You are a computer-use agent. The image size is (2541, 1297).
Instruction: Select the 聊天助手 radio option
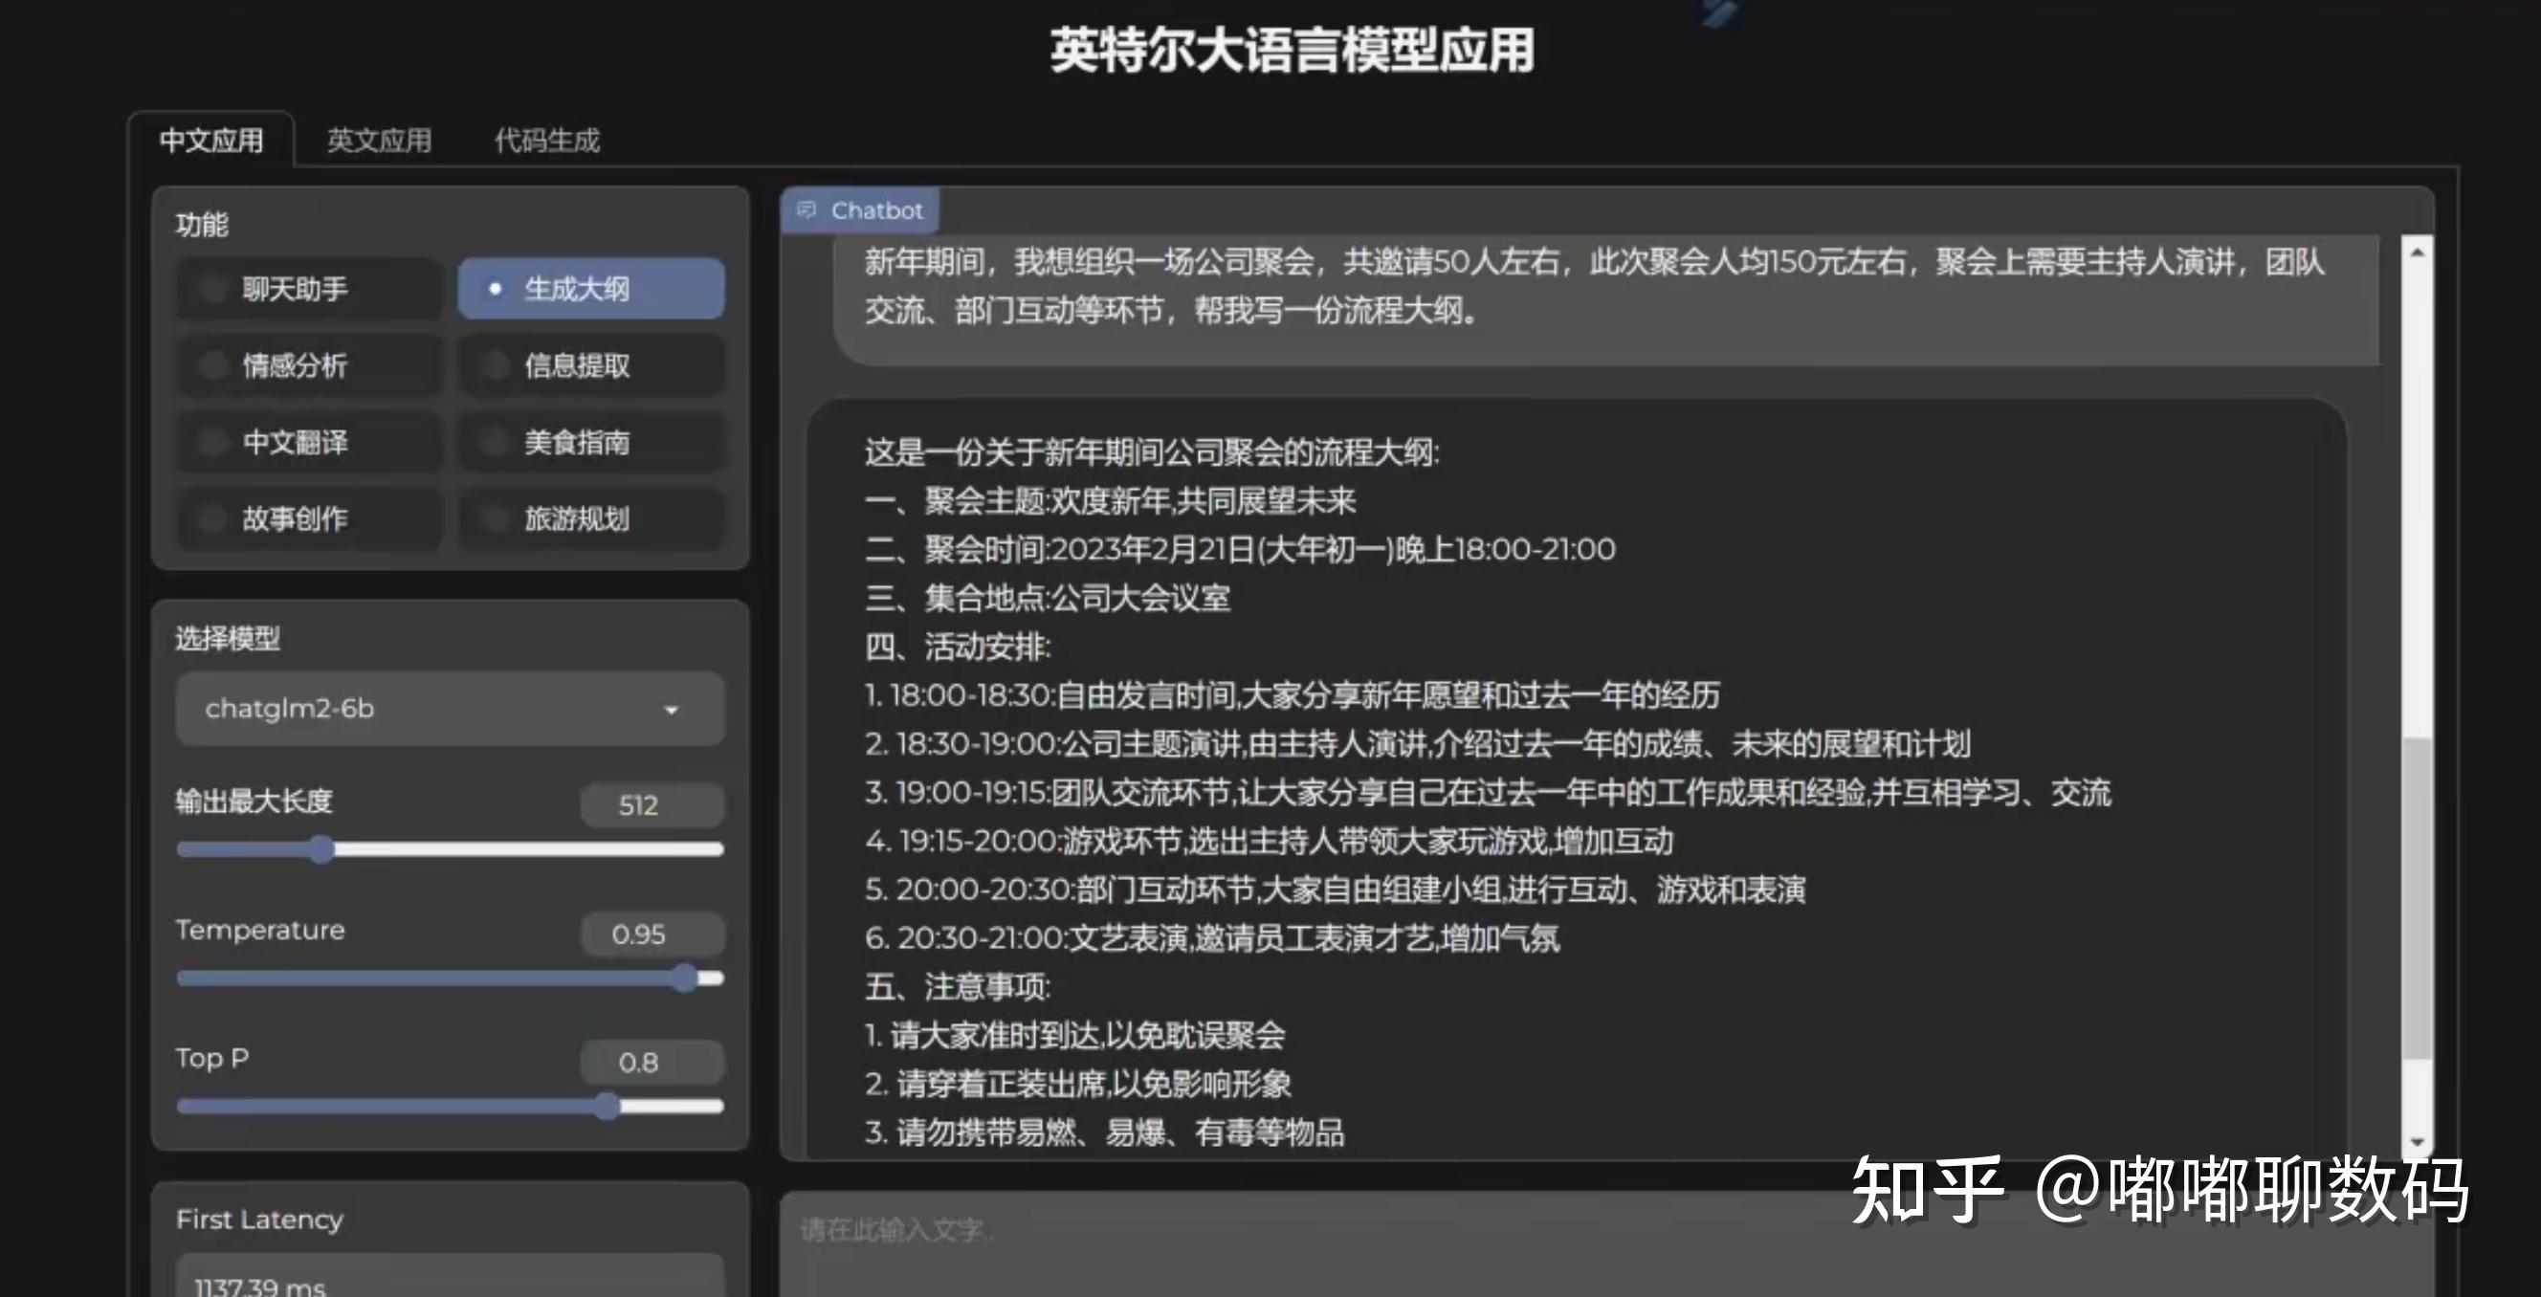[309, 288]
